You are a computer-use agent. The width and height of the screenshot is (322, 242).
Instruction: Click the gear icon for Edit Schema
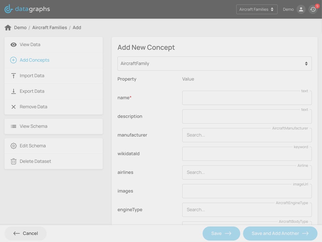pos(13,146)
